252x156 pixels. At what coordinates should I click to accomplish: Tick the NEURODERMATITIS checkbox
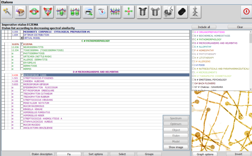click(21, 47)
